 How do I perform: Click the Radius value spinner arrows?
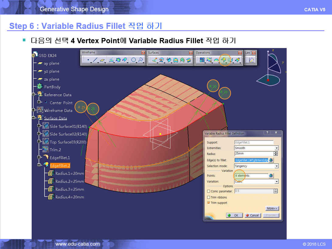[x=276, y=154]
